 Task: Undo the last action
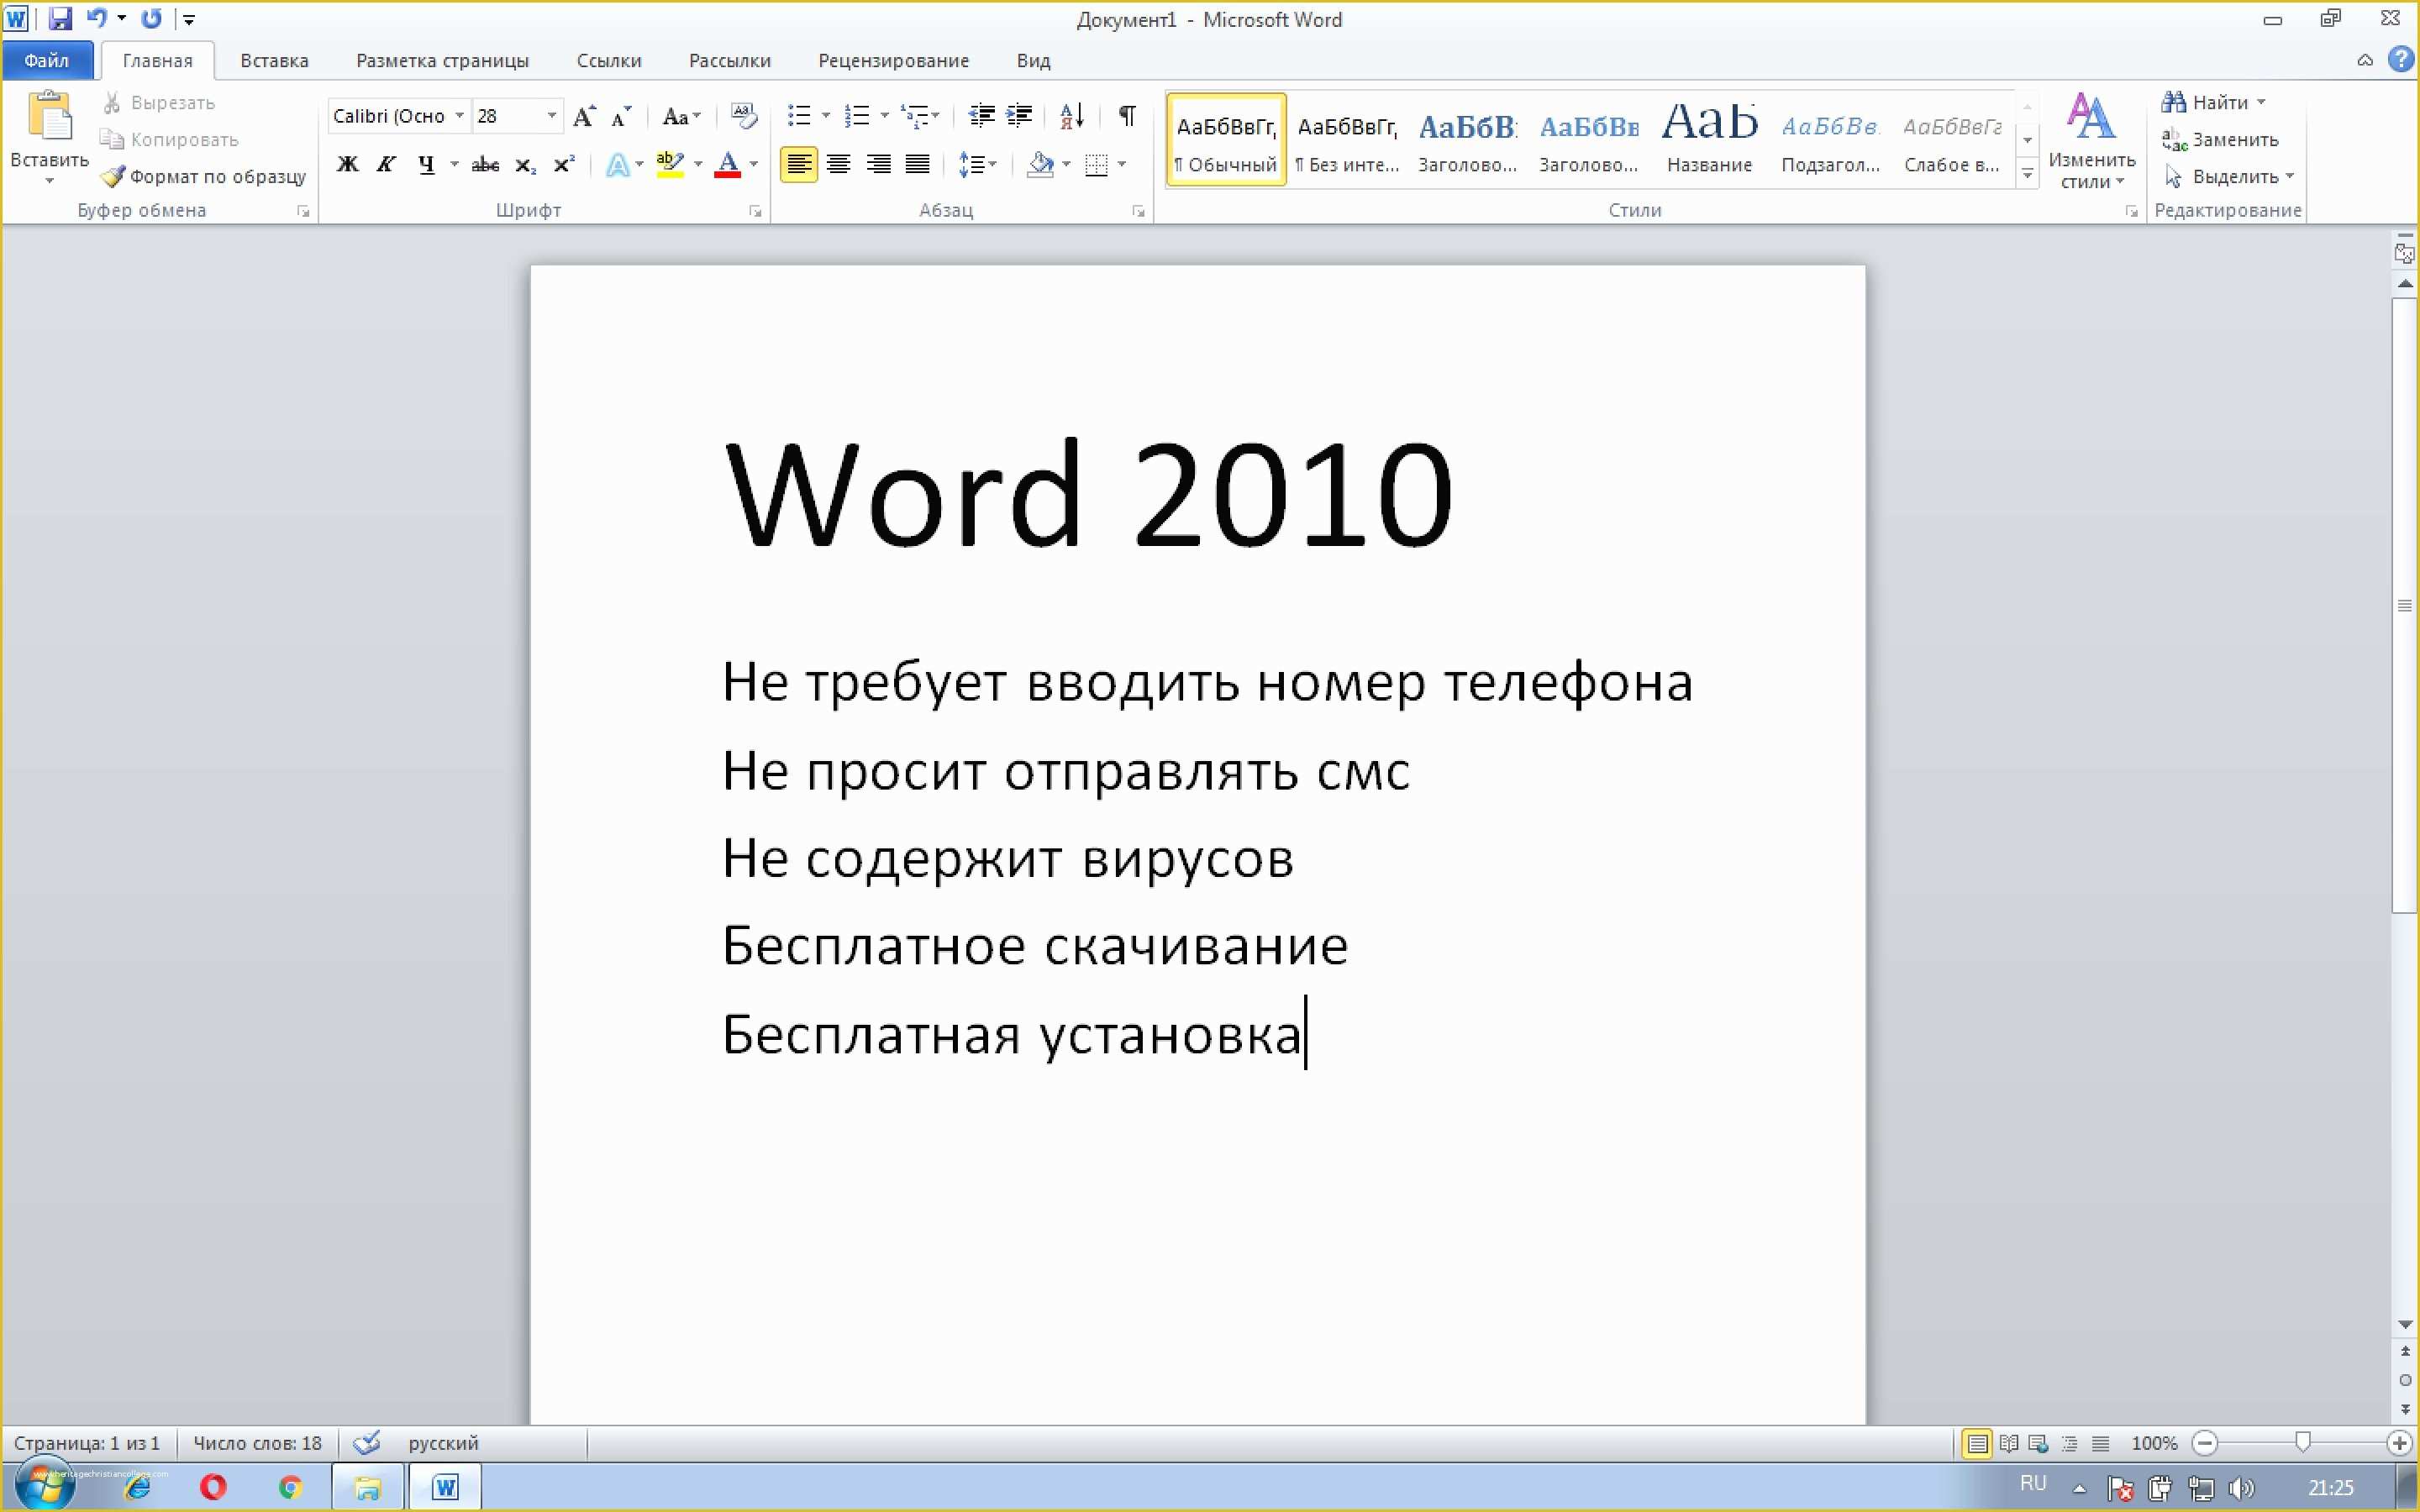(96, 18)
